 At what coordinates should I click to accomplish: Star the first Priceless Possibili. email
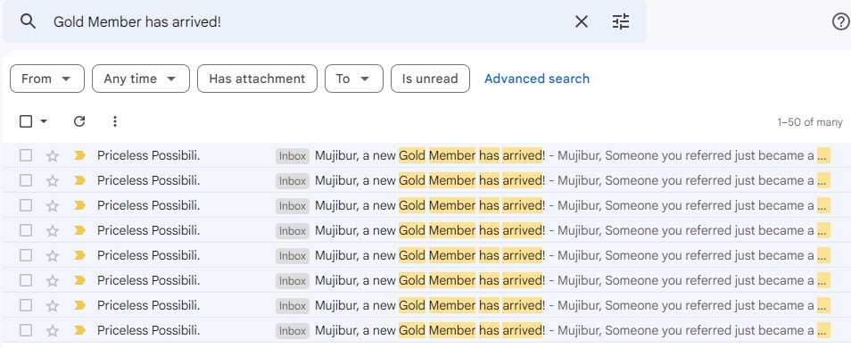click(52, 156)
